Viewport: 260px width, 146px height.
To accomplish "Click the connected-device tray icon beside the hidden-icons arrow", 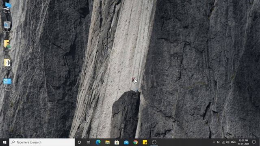I will coord(219,142).
